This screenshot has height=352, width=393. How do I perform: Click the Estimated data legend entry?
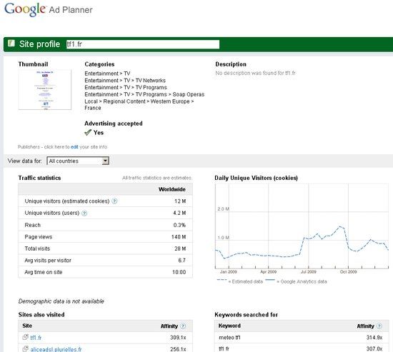pos(239,281)
